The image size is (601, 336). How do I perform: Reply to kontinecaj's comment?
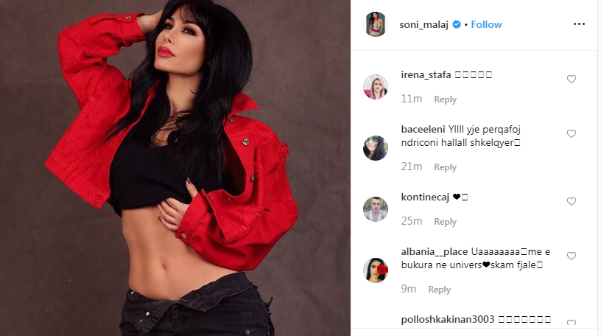pyautogui.click(x=445, y=222)
